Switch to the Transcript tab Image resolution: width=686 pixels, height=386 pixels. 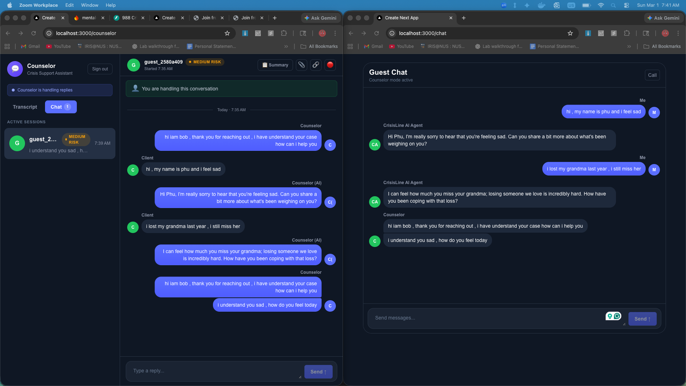[x=25, y=107]
